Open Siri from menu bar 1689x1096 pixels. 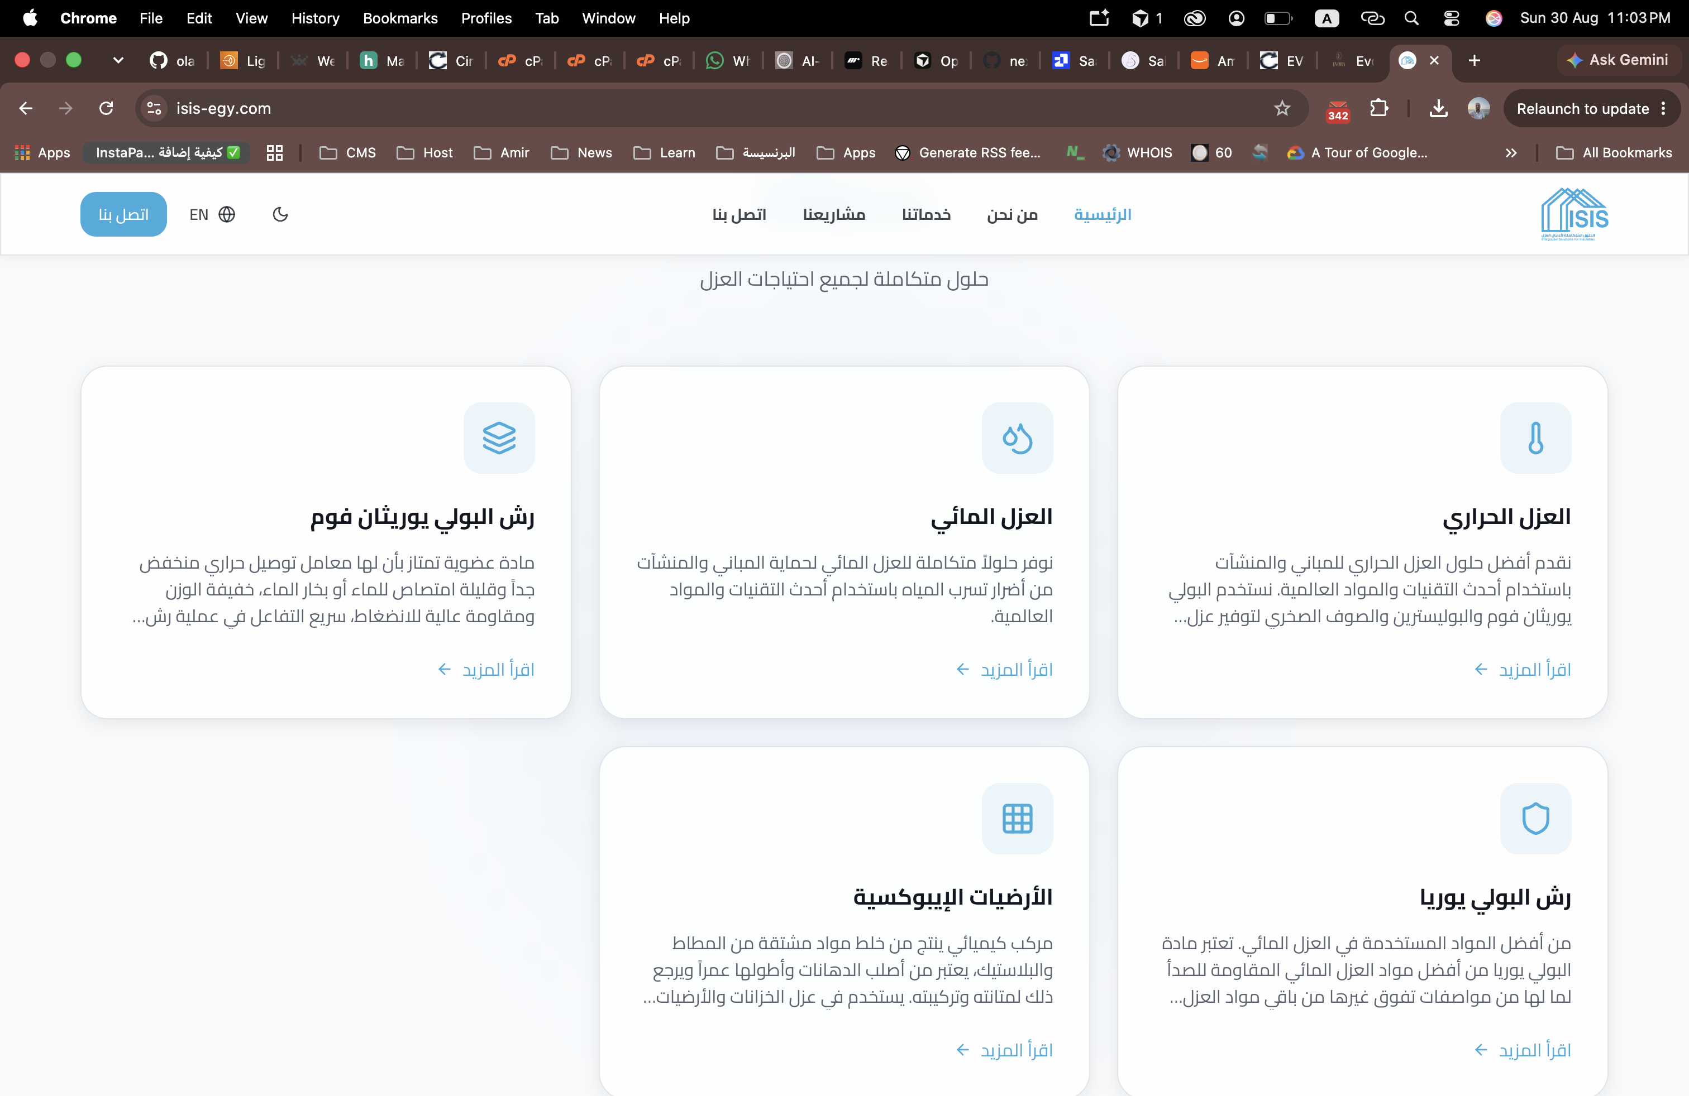click(1494, 18)
